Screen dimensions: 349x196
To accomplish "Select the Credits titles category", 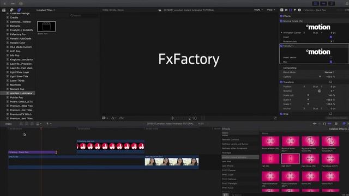I will (x=14, y=17).
